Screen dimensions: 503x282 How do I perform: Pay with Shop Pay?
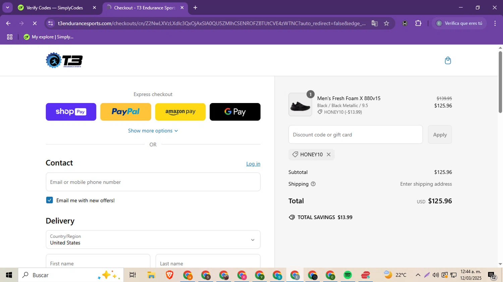pyautogui.click(x=71, y=112)
